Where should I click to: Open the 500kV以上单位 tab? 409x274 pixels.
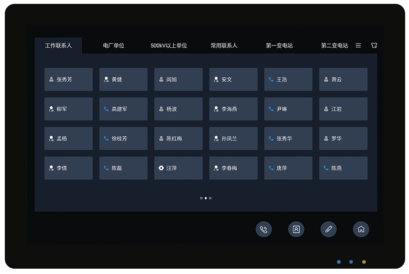coord(169,45)
